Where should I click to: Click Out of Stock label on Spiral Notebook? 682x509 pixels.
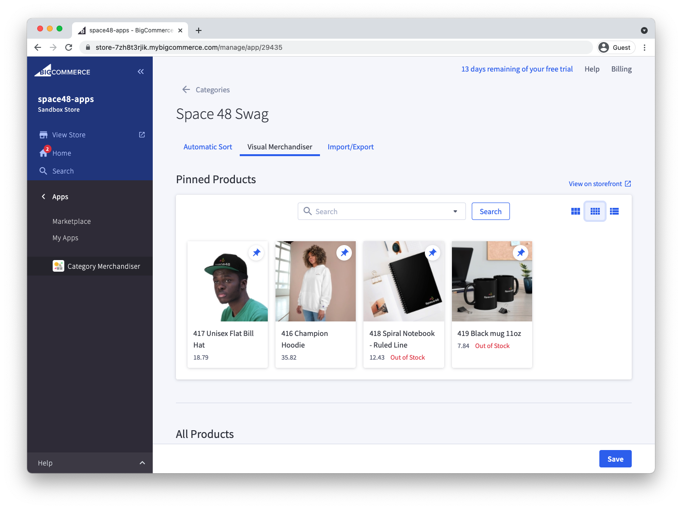point(407,358)
